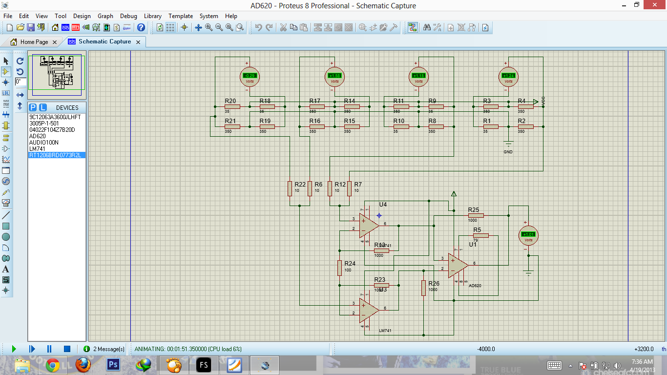Click the Zoom In magnifier icon
Image resolution: width=667 pixels, height=375 pixels.
click(x=209, y=27)
